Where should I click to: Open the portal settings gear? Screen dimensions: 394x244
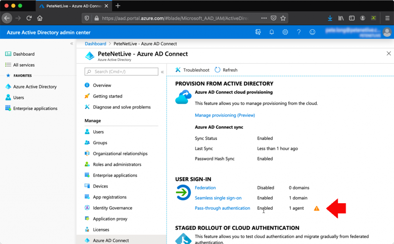[285, 32]
